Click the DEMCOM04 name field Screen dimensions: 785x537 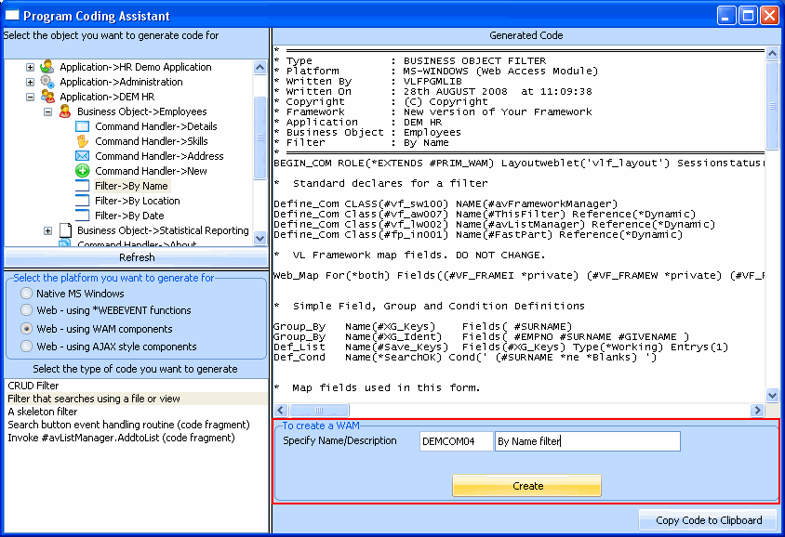pos(456,441)
